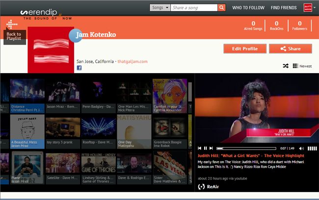Image resolution: width=319 pixels, height=200 pixels.
Task: Click the Jam Kotenko profile name
Action: coord(96,34)
